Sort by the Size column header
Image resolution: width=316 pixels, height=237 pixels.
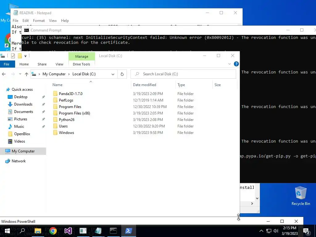point(218,85)
